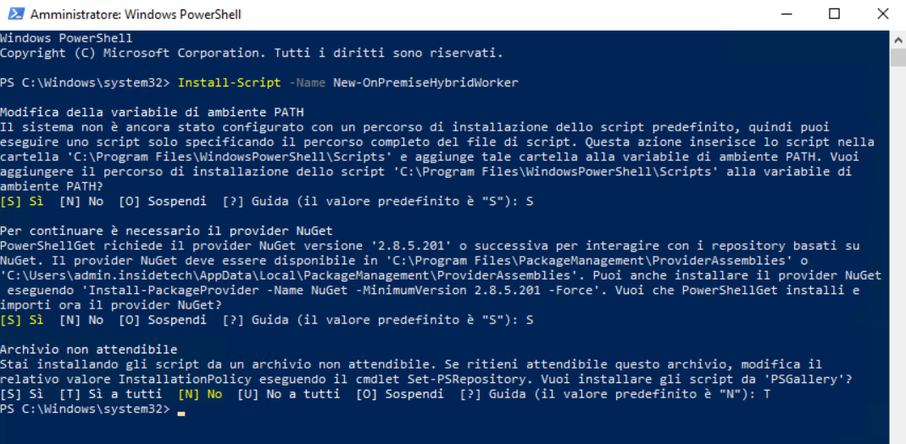
Task: Click the highlighted '[N] No' option in last prompt
Action: (200, 394)
